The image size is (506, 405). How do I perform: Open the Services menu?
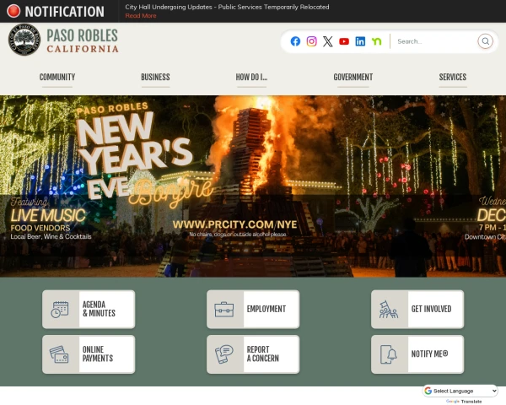click(452, 77)
